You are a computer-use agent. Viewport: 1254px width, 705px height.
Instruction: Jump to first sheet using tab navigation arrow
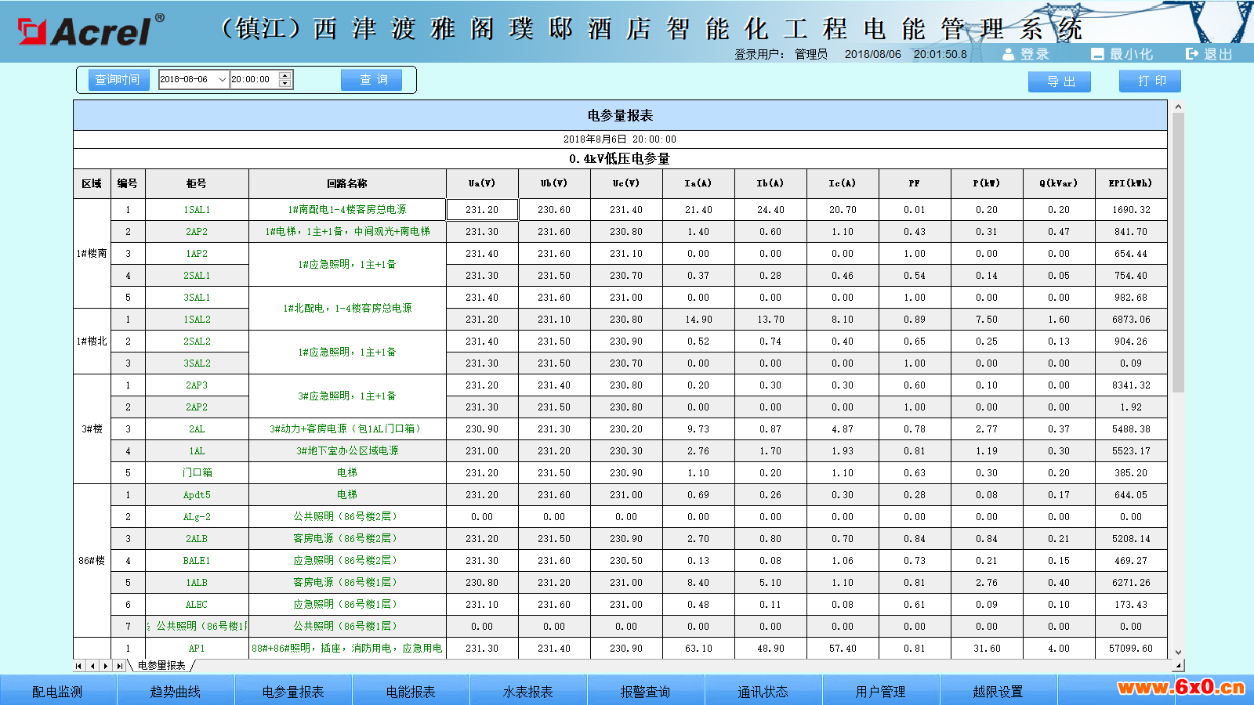[x=79, y=666]
